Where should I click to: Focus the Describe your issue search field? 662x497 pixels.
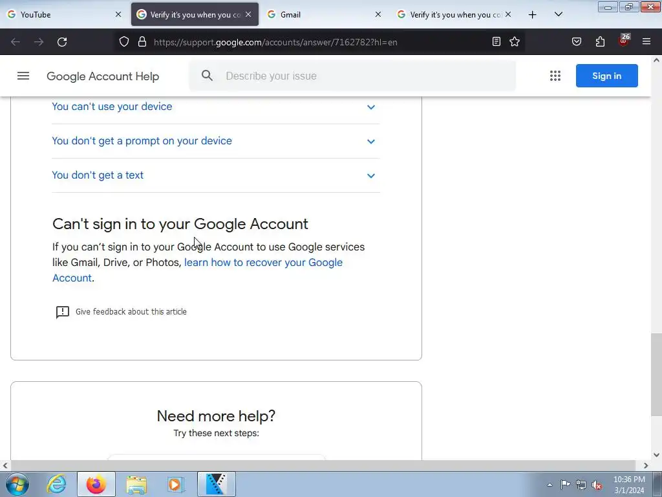coord(352,76)
